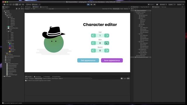The width and height of the screenshot is (187, 105).
Task: Select the Inspector tab
Action: tap(156, 7)
